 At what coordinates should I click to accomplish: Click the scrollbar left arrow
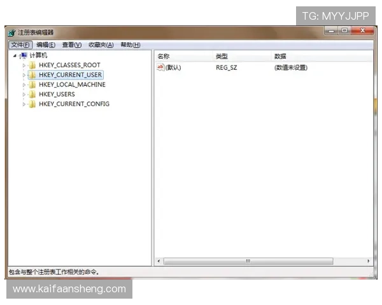point(159,261)
